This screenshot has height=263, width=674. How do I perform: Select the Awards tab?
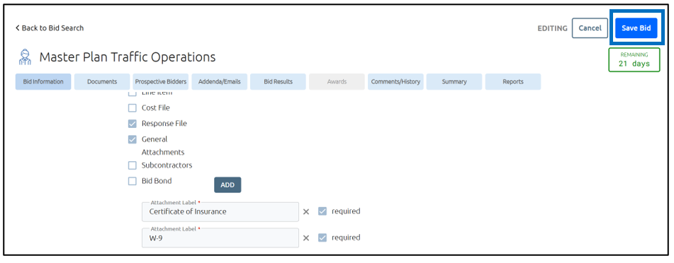[337, 81]
